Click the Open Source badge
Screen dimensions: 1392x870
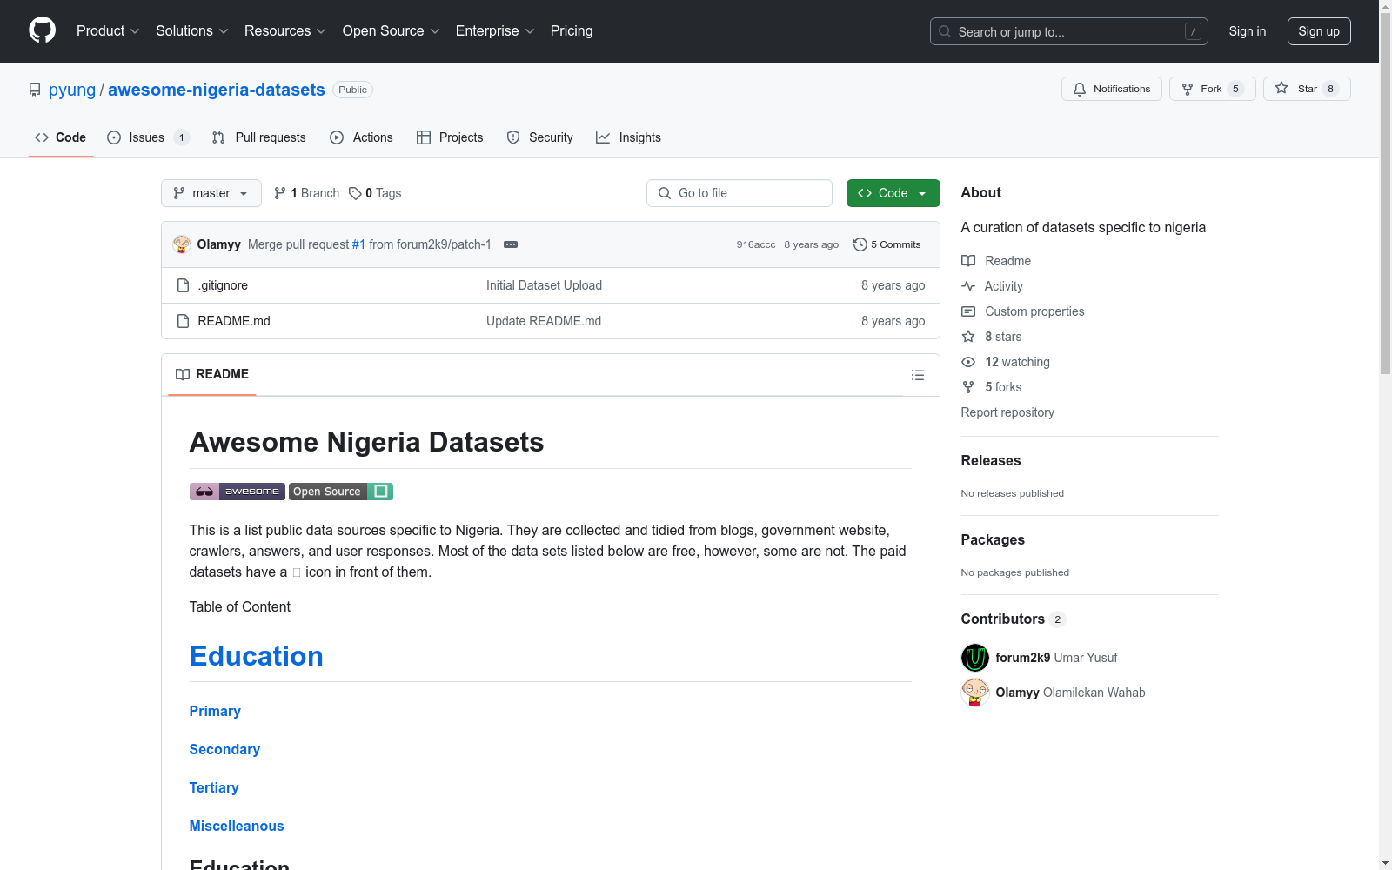click(341, 492)
